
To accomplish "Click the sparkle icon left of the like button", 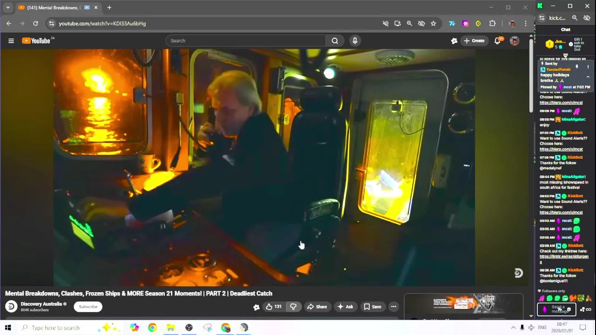I will pyautogui.click(x=256, y=307).
